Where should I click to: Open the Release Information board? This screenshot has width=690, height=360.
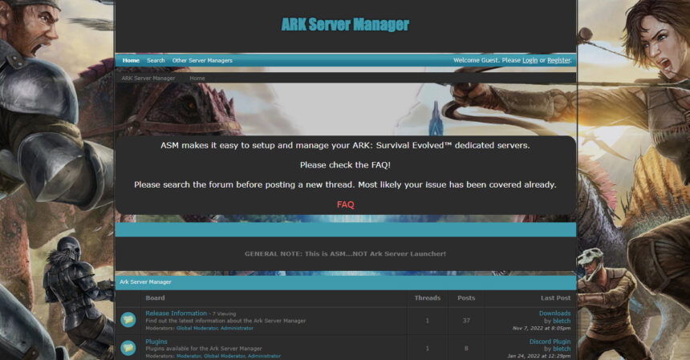pos(176,313)
